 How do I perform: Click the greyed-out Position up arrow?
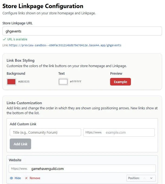point(145,178)
